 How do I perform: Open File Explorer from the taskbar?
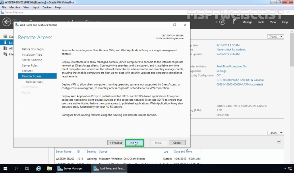[x=49, y=168]
